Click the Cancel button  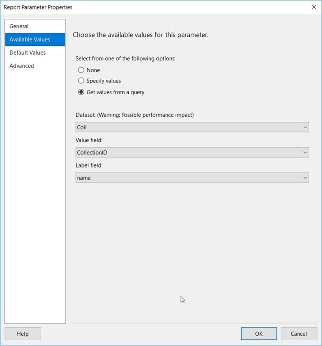299,334
